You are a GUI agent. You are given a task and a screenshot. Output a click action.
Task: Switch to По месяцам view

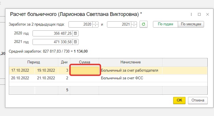[191, 24]
